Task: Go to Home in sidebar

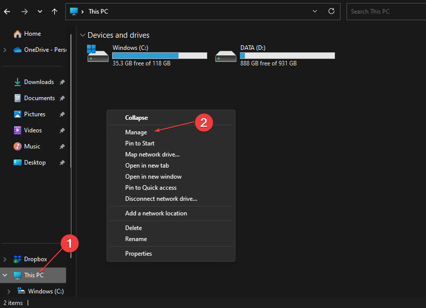Action: [x=32, y=34]
